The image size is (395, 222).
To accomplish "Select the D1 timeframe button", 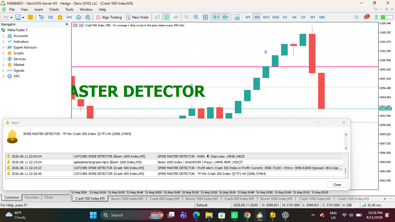I will [x=303, y=17].
